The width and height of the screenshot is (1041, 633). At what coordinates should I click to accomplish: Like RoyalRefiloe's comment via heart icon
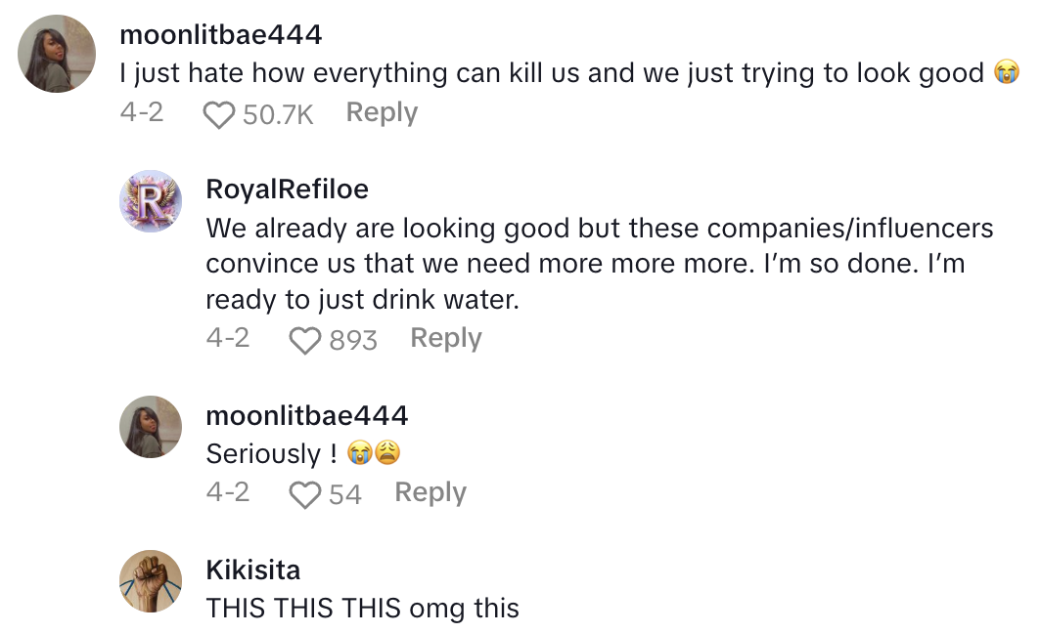306,340
